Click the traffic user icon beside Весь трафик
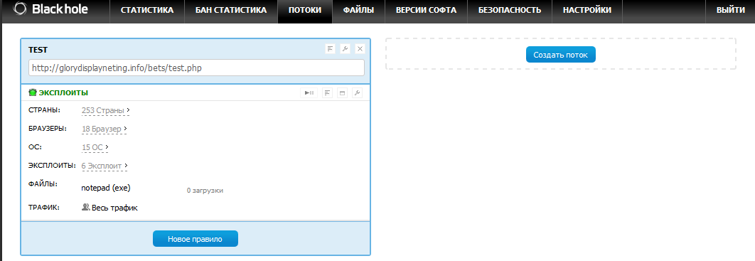Image resolution: width=755 pixels, height=261 pixels. (86, 207)
